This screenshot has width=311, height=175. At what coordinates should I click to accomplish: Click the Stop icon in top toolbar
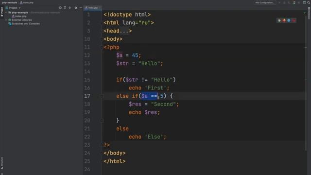click(299, 2)
